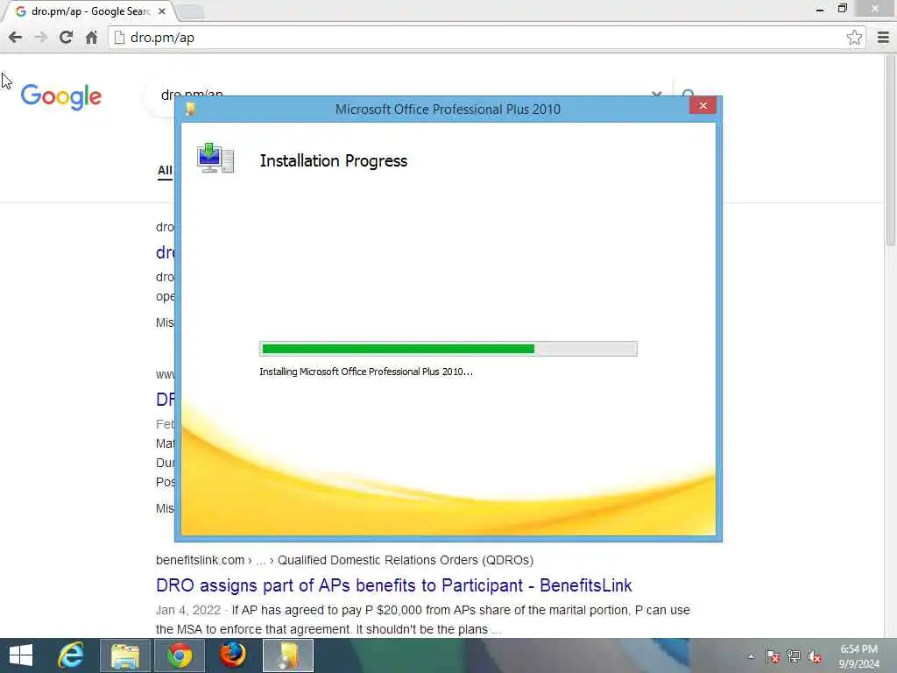The width and height of the screenshot is (897, 673).
Task: Click the Jan 4, 2022 result snippet
Action: click(x=423, y=620)
